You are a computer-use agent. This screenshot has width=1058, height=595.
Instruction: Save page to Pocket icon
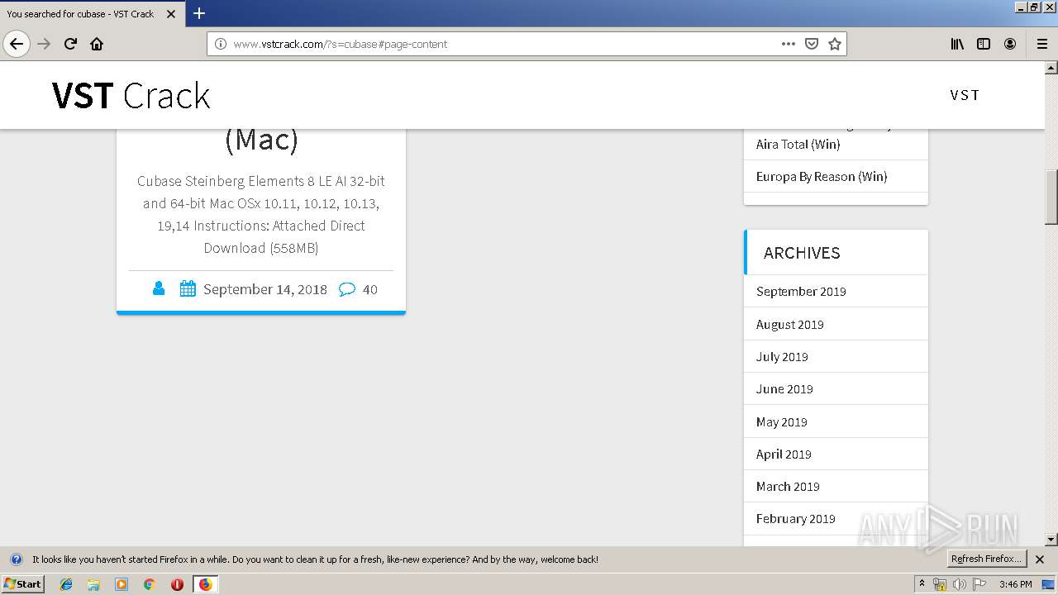point(812,44)
